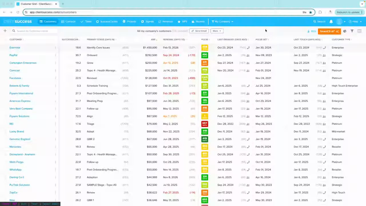This screenshot has width=366, height=206.
Task: Click High Touch Enterprise customer type
Action: 345,86
